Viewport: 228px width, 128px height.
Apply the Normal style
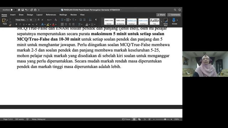tap(109, 21)
